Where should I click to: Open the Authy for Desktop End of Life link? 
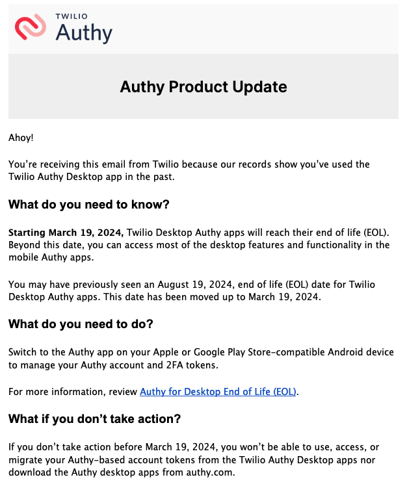pyautogui.click(x=218, y=392)
